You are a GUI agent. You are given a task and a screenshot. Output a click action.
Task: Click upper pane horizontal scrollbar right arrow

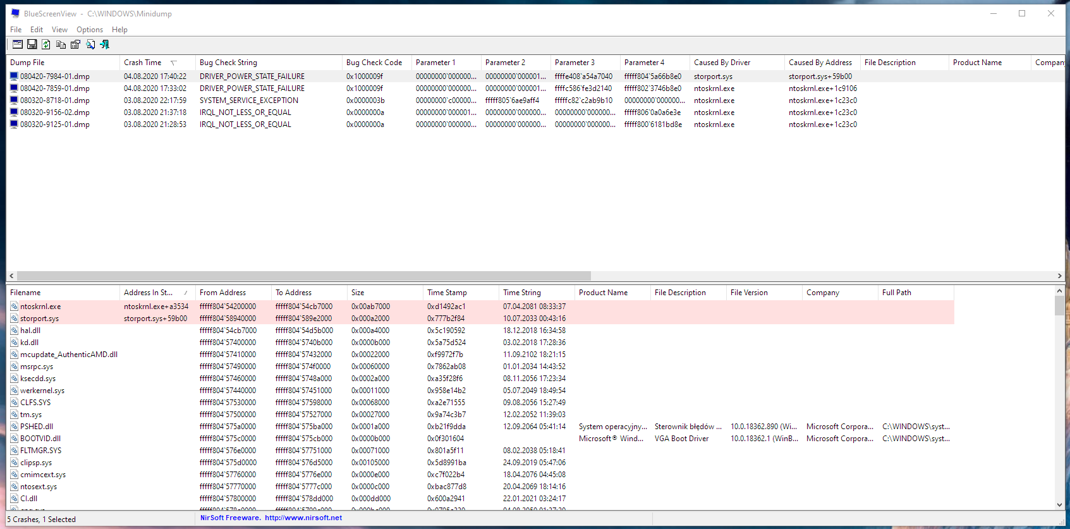pos(1059,276)
